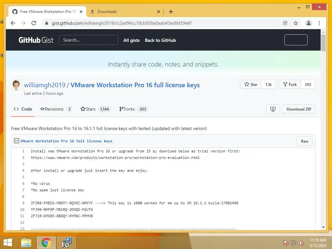Open network tray icon
Image resolution: width=332 pixels, height=249 pixels.
[294, 243]
